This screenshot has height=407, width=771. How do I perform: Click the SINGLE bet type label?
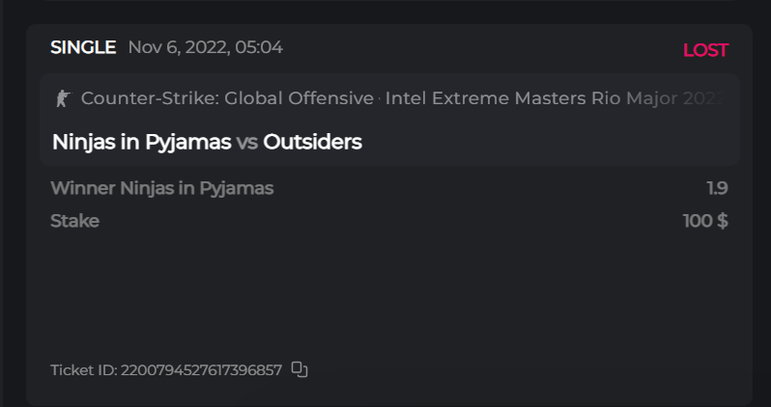tap(83, 47)
